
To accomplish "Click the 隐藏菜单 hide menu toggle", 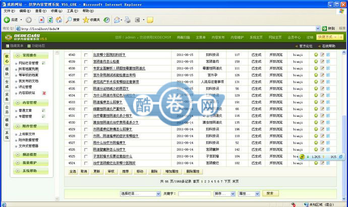I will click(x=15, y=46).
